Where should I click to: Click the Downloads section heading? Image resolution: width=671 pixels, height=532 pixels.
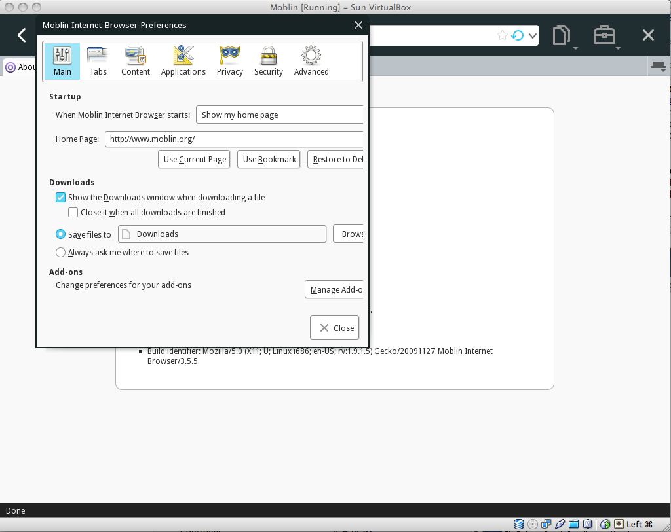72,182
